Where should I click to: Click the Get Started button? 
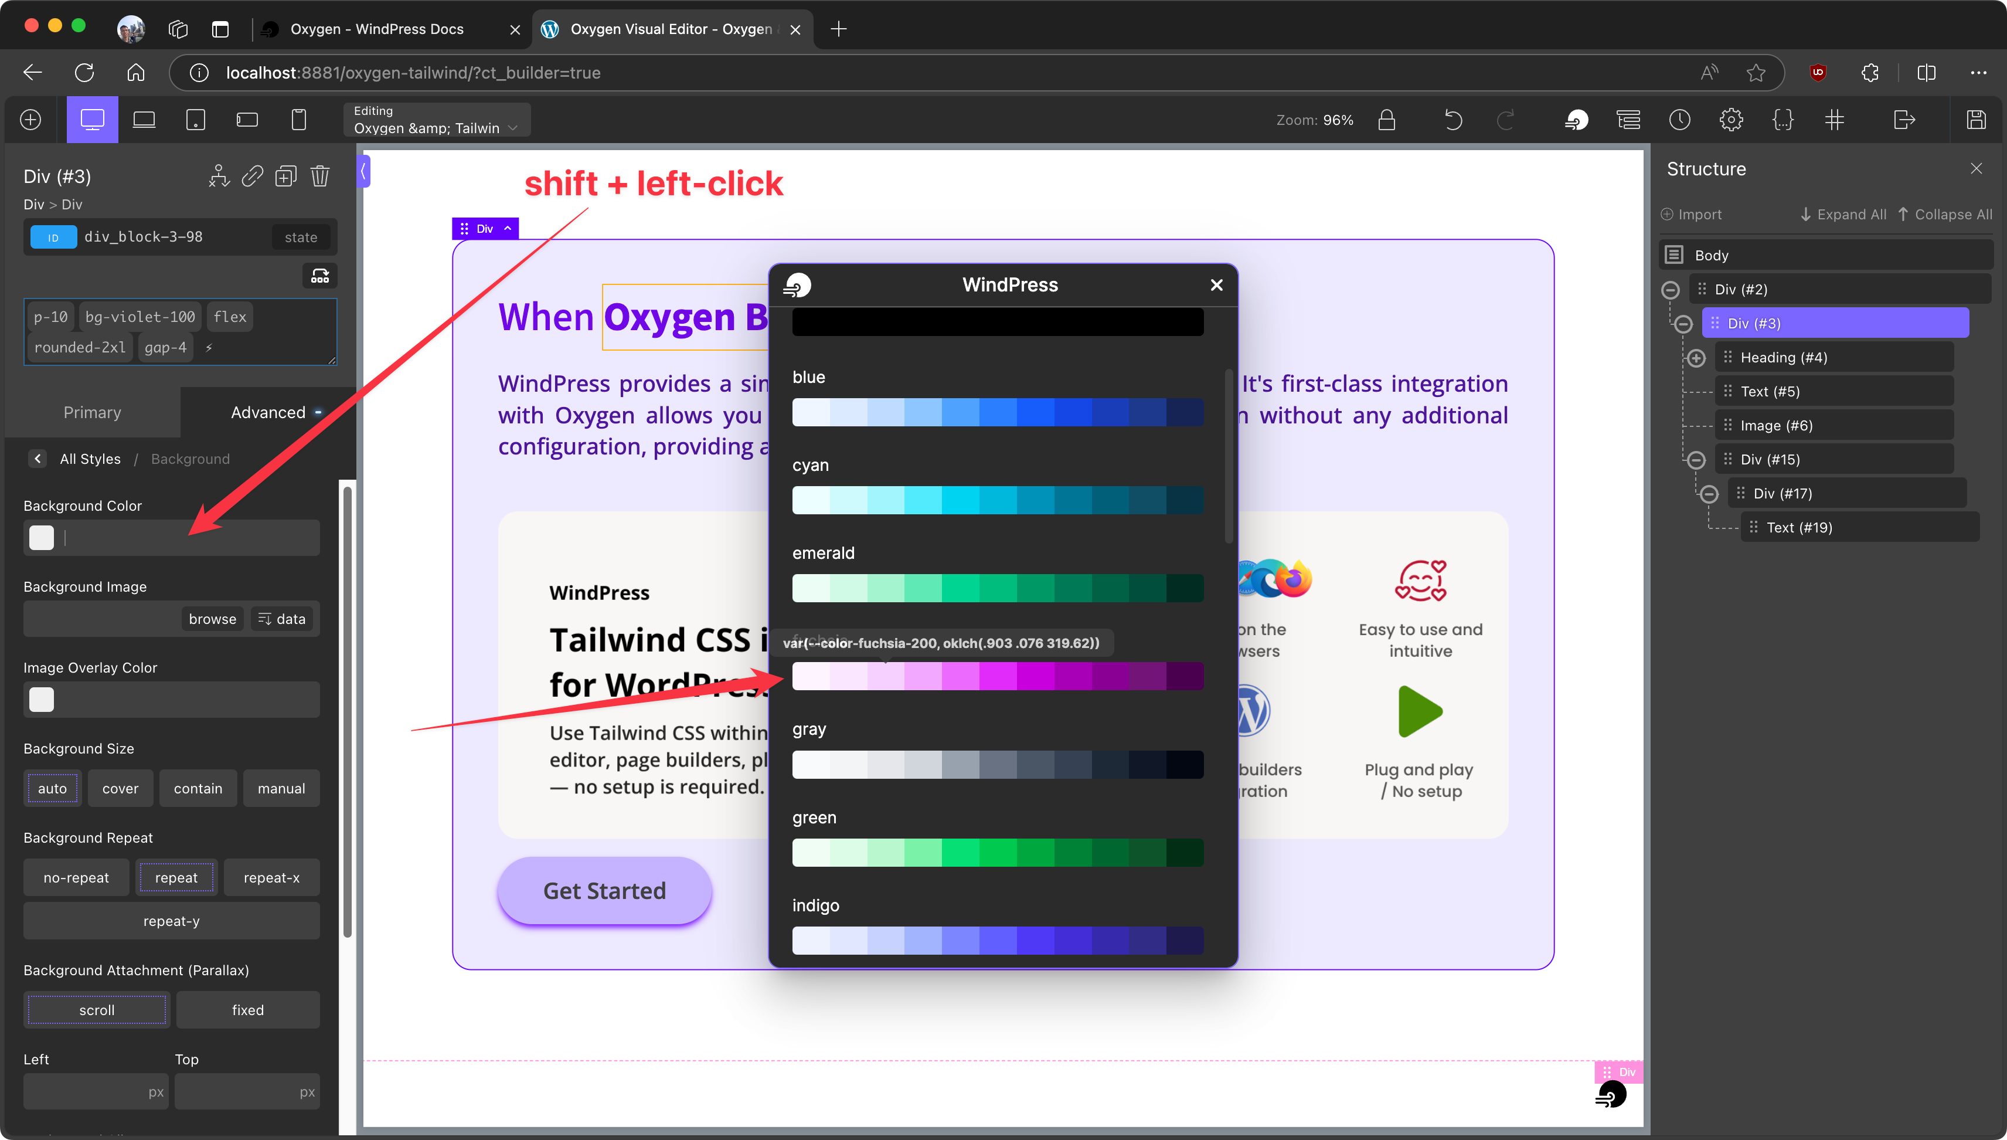click(604, 890)
